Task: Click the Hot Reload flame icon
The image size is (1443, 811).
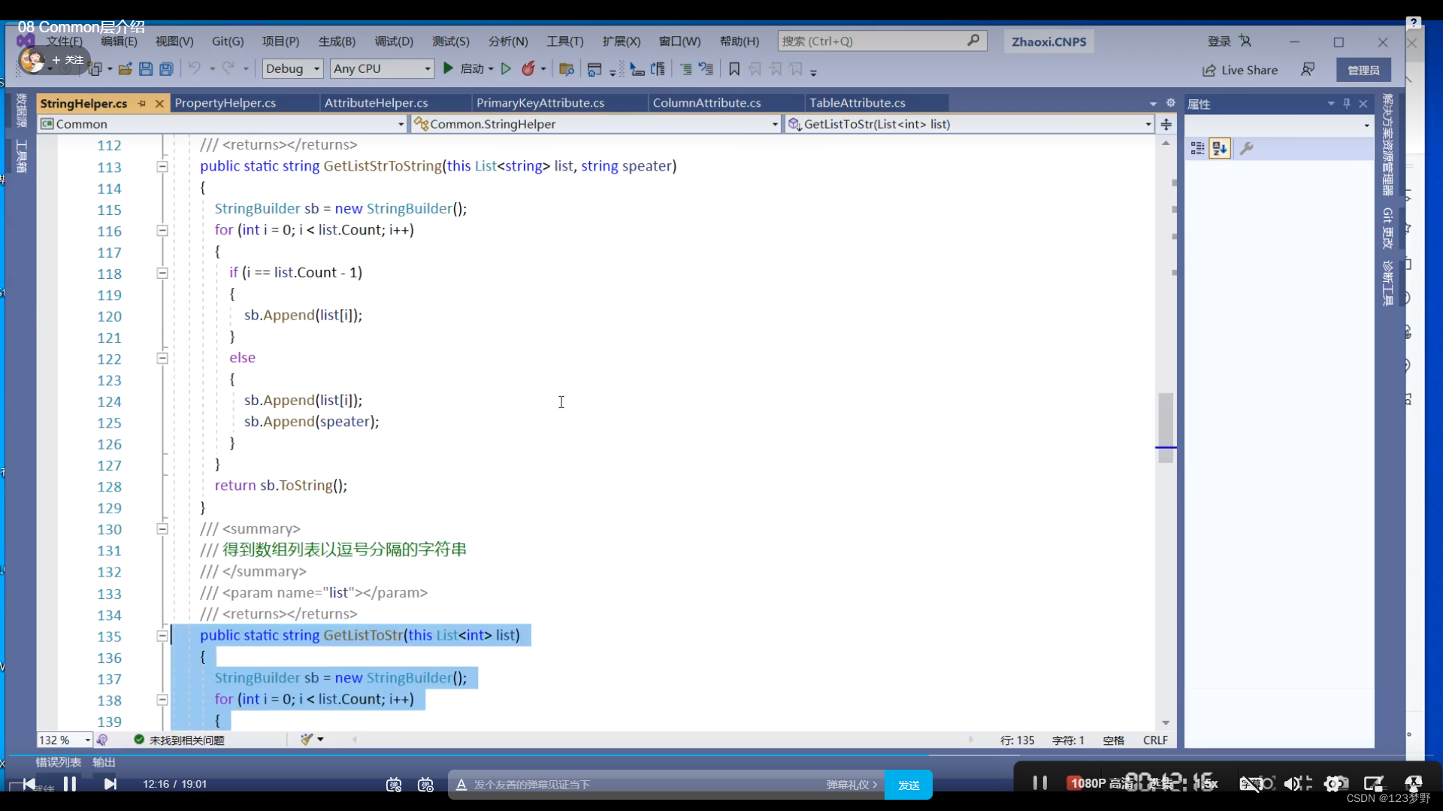Action: pyautogui.click(x=528, y=68)
